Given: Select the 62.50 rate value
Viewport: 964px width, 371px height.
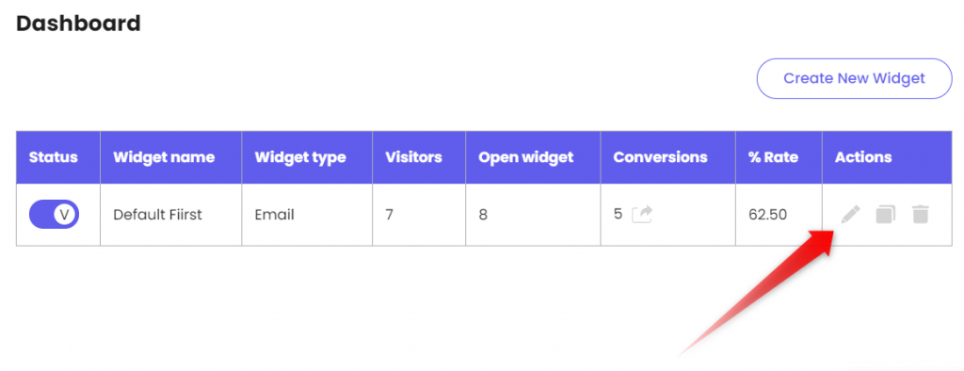Looking at the screenshot, I should [767, 215].
